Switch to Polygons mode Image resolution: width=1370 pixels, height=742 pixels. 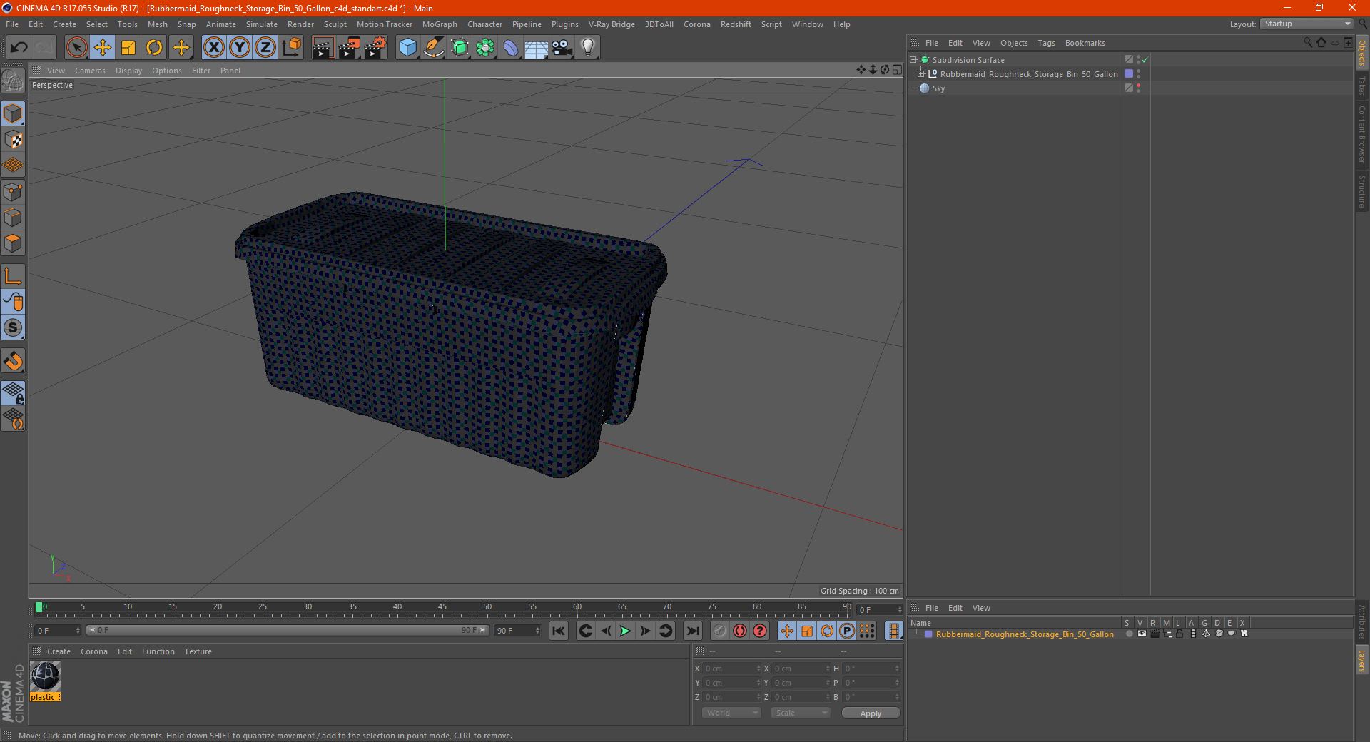(13, 243)
